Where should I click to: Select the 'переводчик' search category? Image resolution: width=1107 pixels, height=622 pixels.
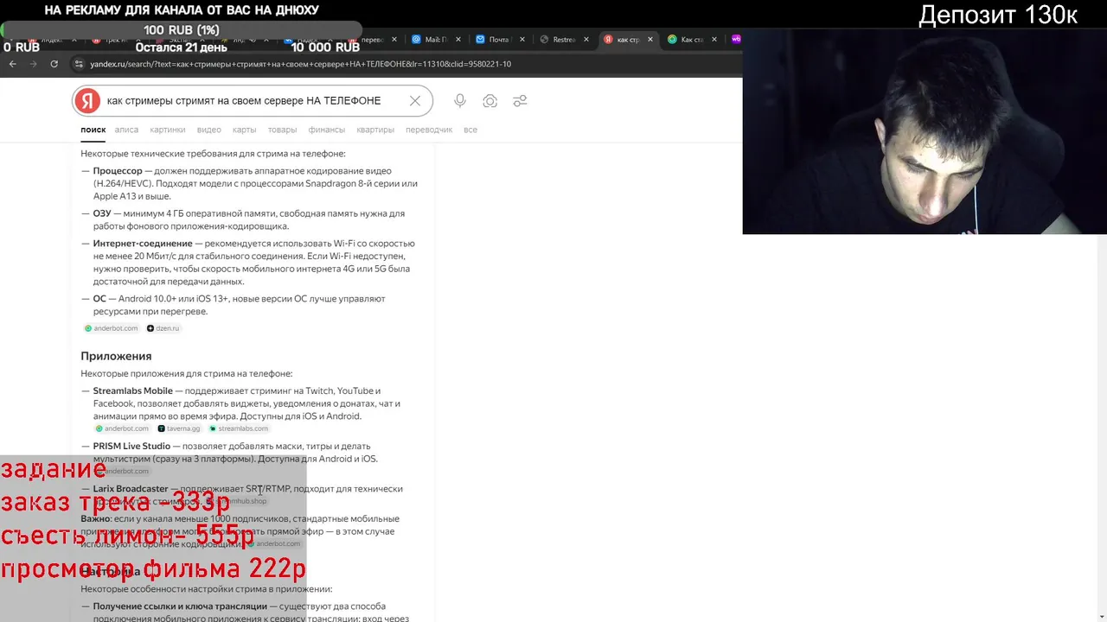point(429,130)
